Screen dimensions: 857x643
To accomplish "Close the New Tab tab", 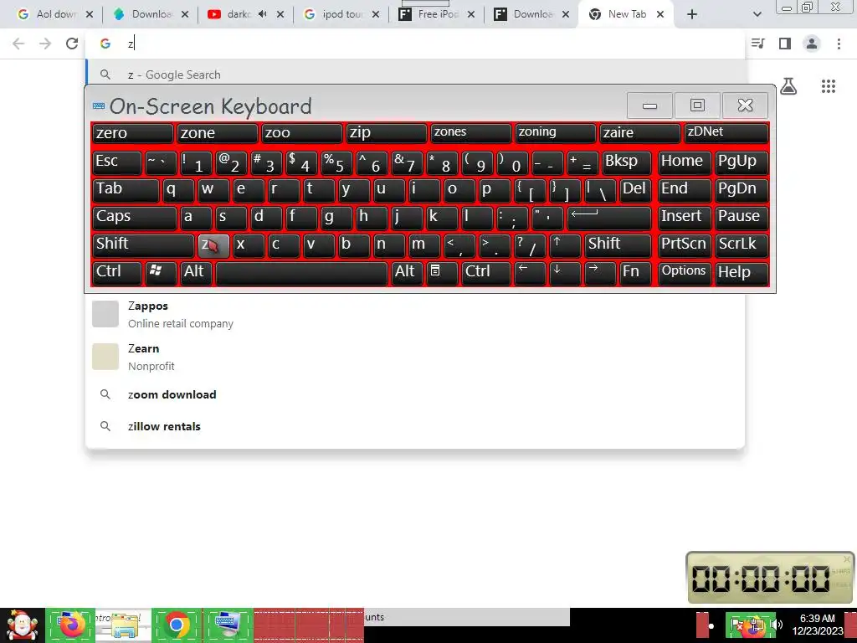I will (660, 15).
